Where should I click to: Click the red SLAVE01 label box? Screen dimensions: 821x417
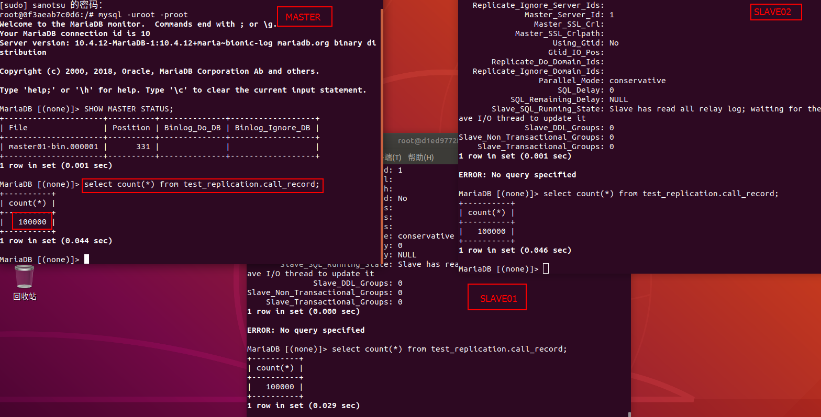497,298
